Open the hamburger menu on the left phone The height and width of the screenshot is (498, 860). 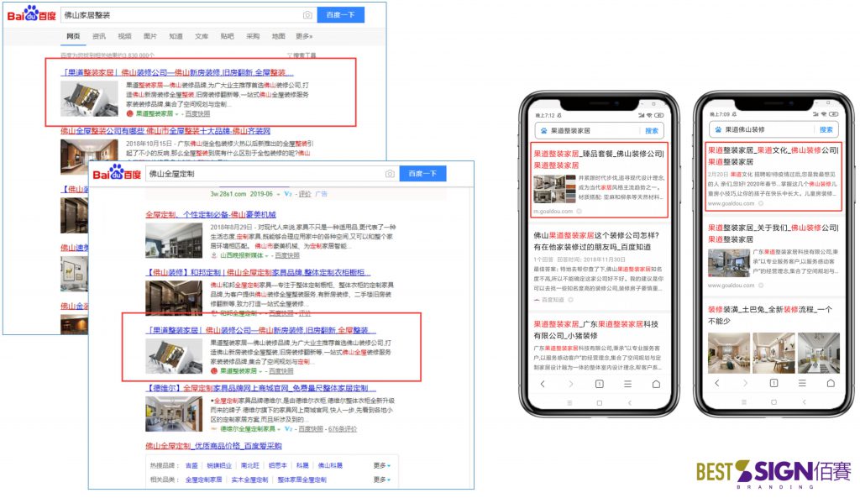click(x=627, y=384)
